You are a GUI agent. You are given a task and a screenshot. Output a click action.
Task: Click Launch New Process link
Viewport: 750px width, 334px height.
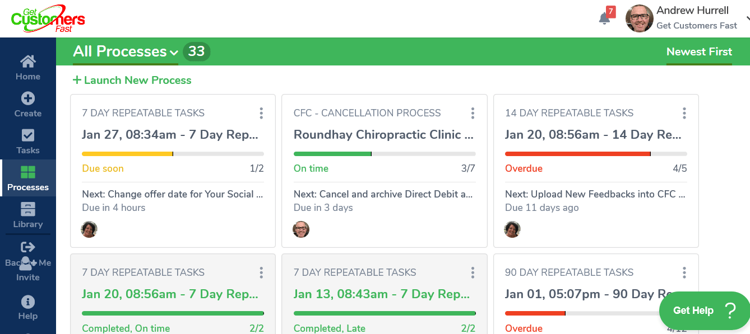(x=132, y=80)
